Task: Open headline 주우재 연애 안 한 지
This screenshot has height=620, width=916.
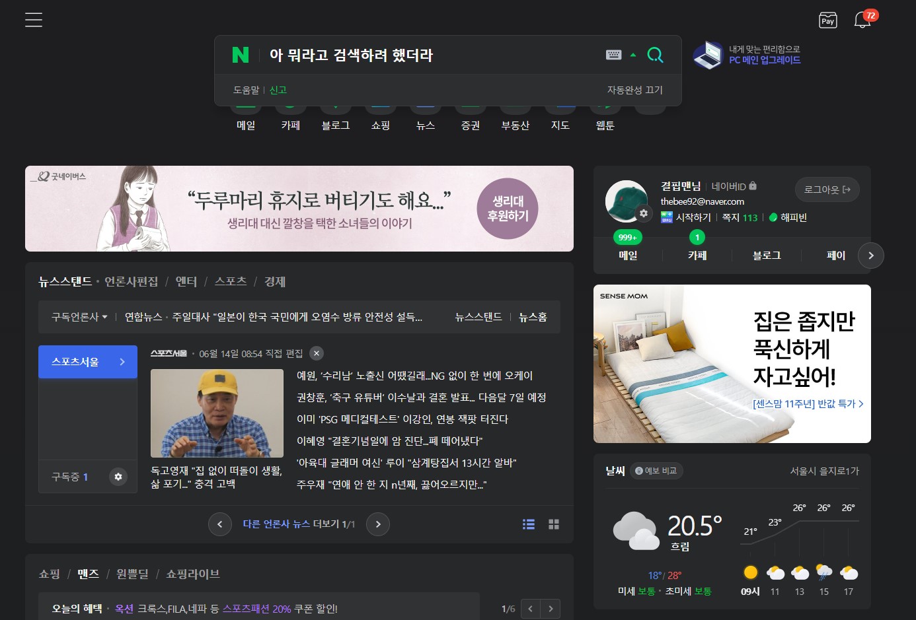Action: tap(391, 485)
